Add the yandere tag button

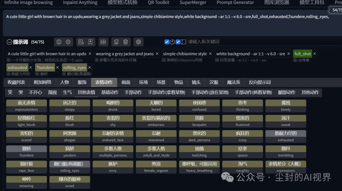[x=70, y=152]
